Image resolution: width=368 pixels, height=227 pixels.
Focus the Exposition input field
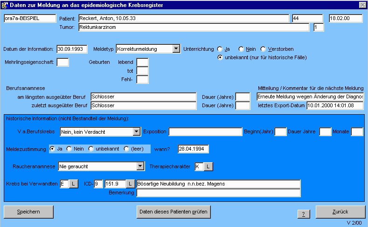click(205, 132)
